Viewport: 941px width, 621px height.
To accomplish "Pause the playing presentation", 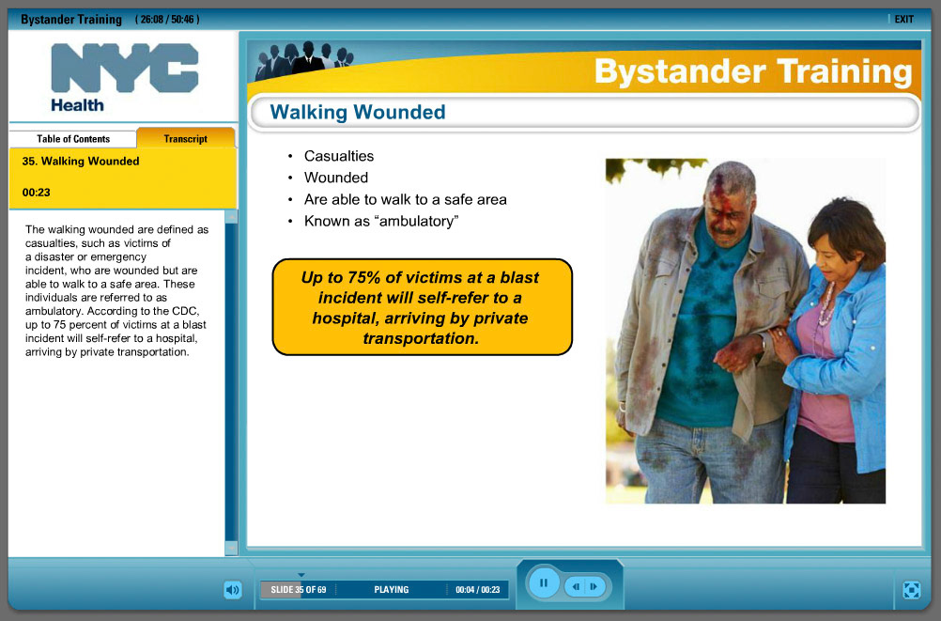I will point(543,582).
